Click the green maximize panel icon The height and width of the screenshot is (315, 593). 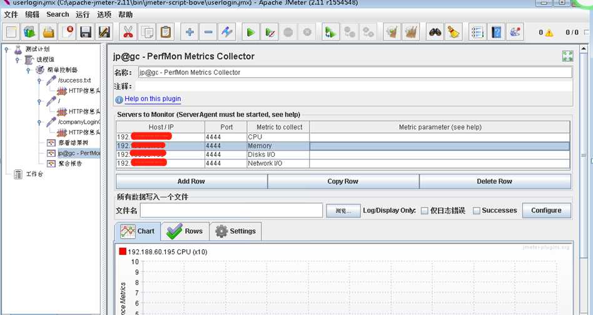pyautogui.click(x=567, y=56)
